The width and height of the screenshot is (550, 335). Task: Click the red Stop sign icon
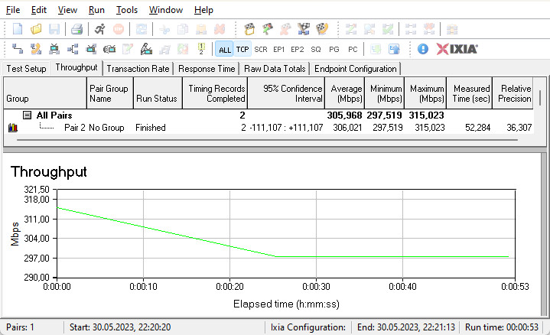(119, 29)
